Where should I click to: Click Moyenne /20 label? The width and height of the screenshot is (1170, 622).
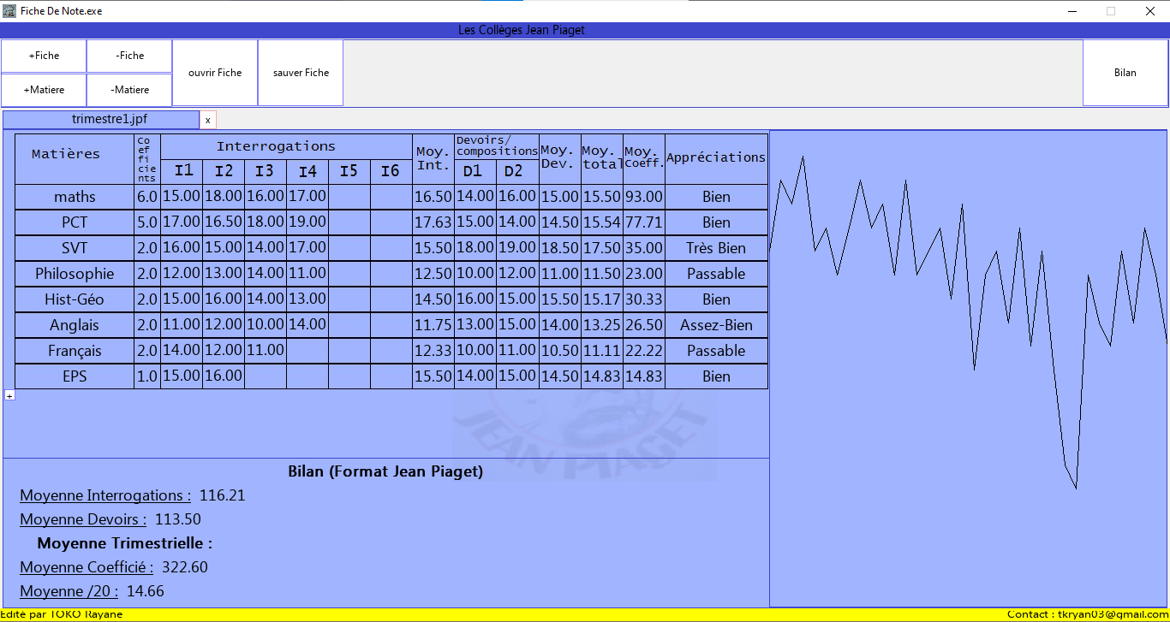click(x=69, y=591)
